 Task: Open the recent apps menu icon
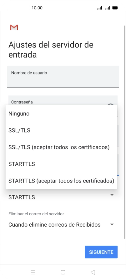click(33, 272)
